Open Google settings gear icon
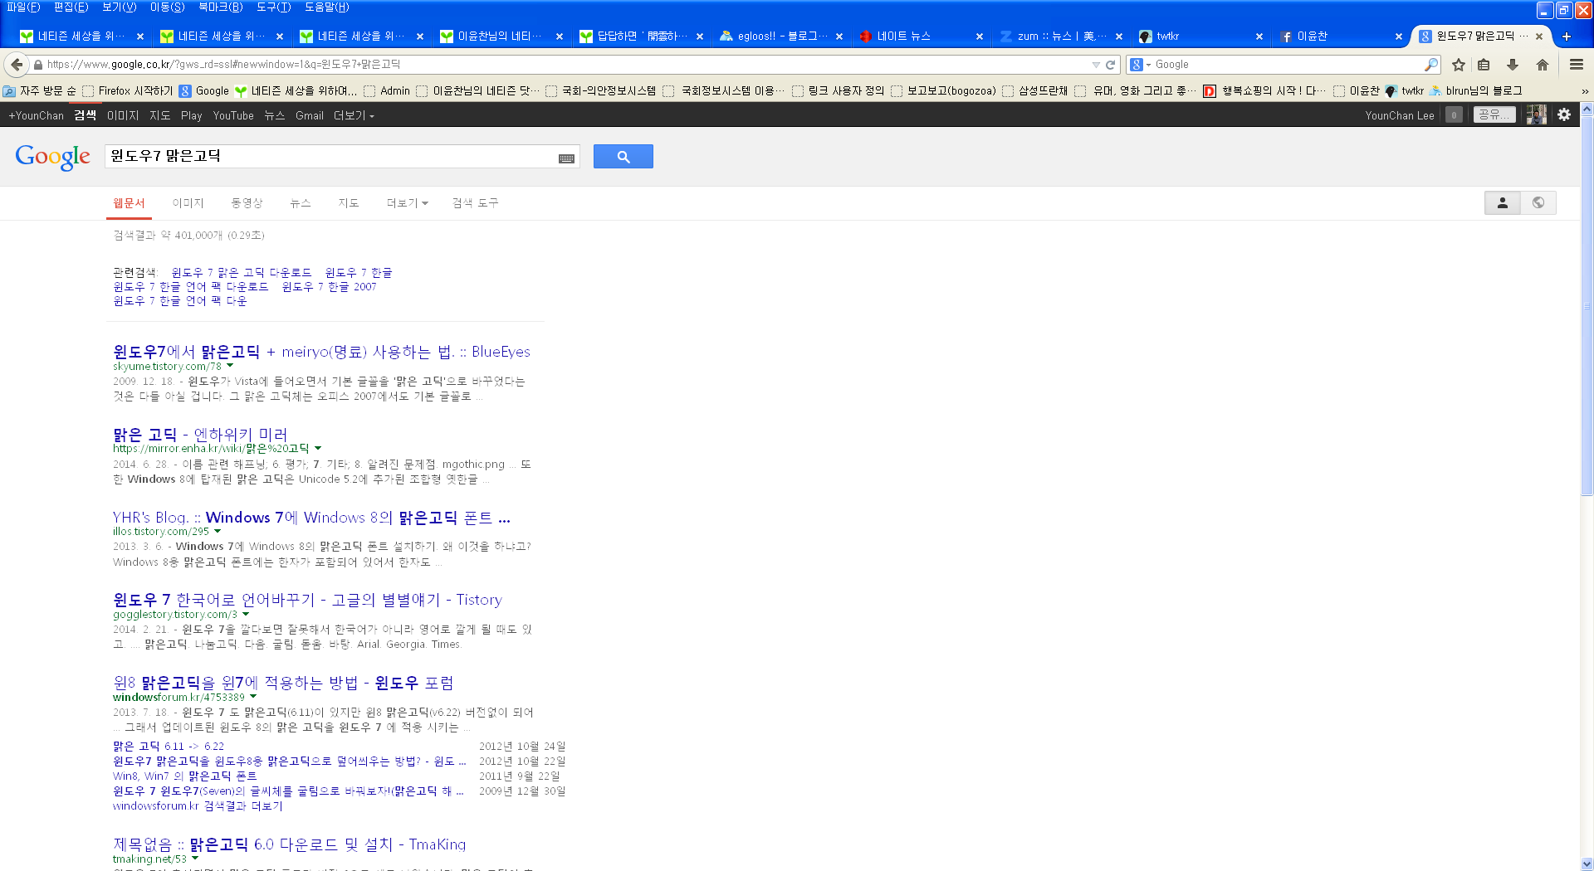This screenshot has height=871, width=1594. tap(1564, 115)
